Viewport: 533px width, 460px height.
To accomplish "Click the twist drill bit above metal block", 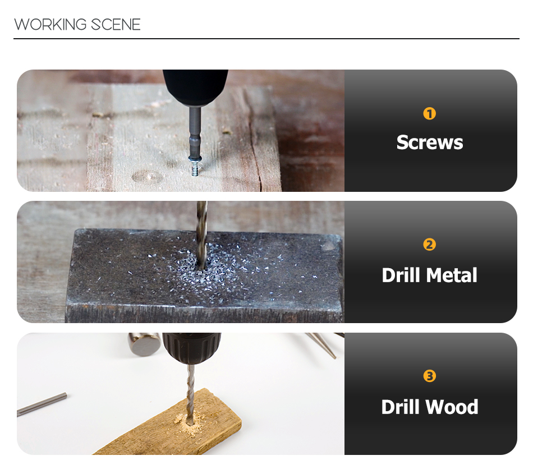I will click(201, 234).
